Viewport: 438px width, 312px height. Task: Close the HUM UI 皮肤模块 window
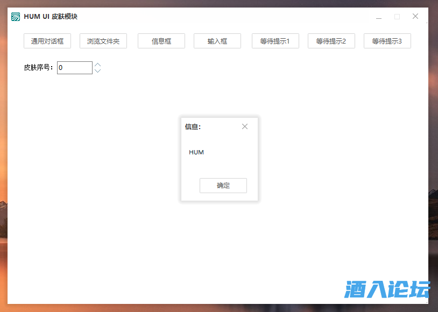click(415, 17)
